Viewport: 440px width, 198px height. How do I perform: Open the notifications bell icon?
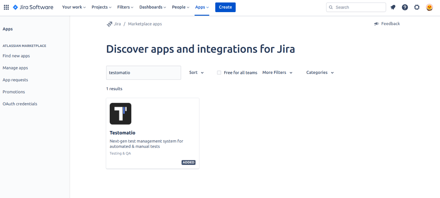pyautogui.click(x=393, y=7)
